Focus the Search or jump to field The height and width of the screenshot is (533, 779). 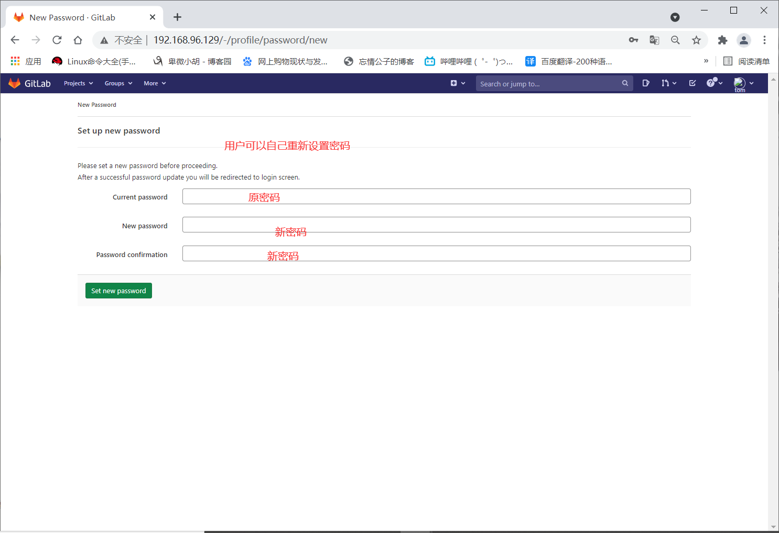click(x=554, y=83)
